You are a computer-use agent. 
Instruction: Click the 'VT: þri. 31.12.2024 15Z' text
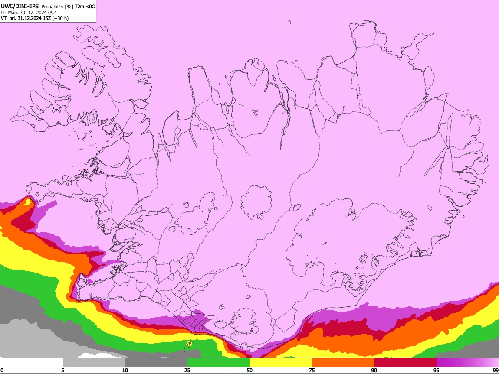click(26, 18)
